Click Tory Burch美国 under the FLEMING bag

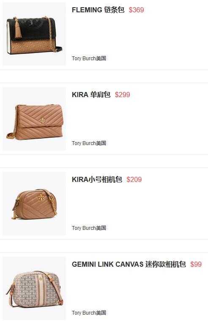pyautogui.click(x=89, y=59)
